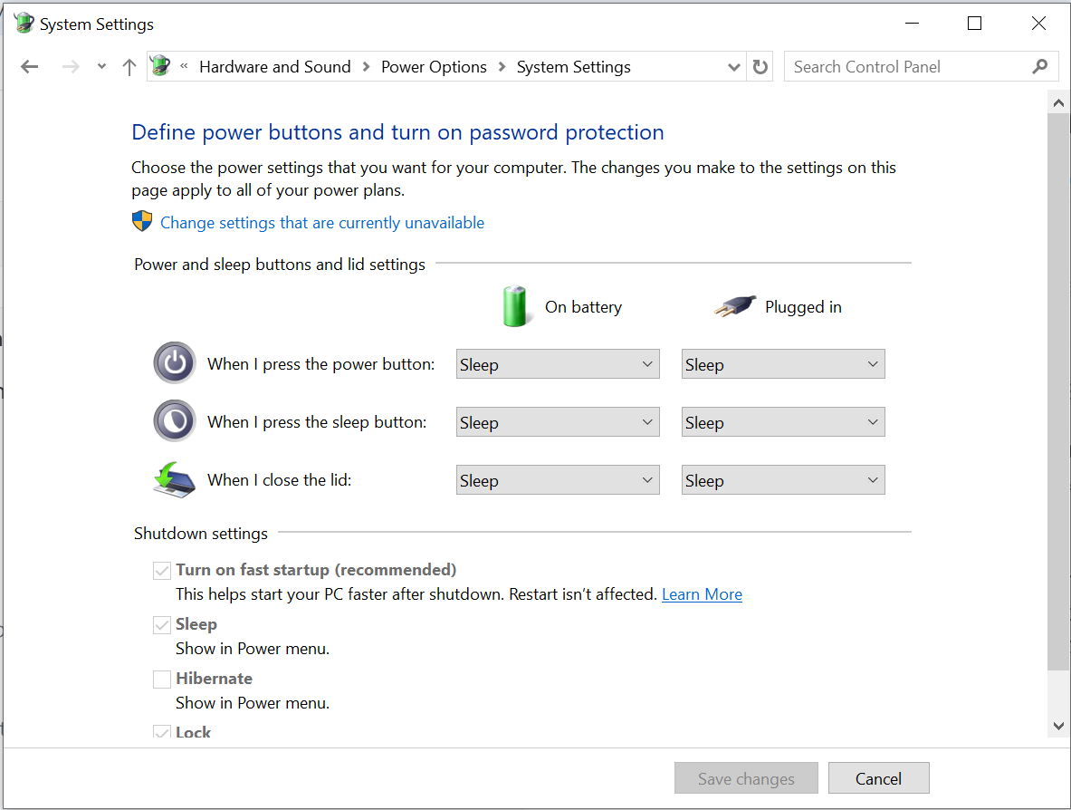Click "Shutdown settings" heading

(201, 533)
